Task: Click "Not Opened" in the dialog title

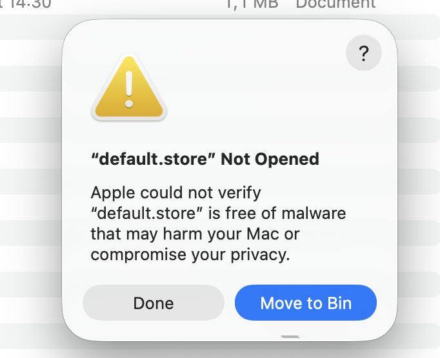Action: click(x=270, y=158)
